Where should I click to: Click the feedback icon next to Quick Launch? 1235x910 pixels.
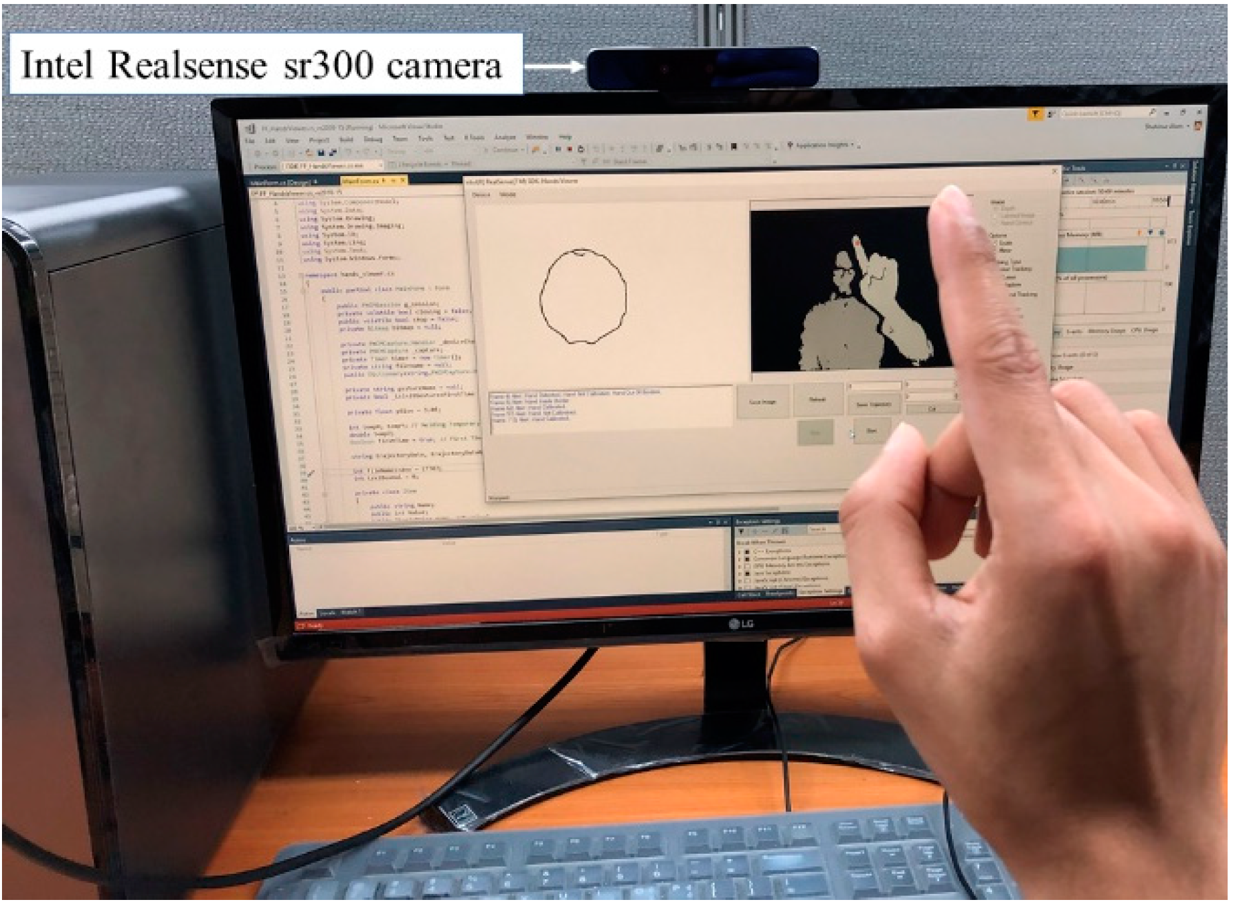[1052, 114]
